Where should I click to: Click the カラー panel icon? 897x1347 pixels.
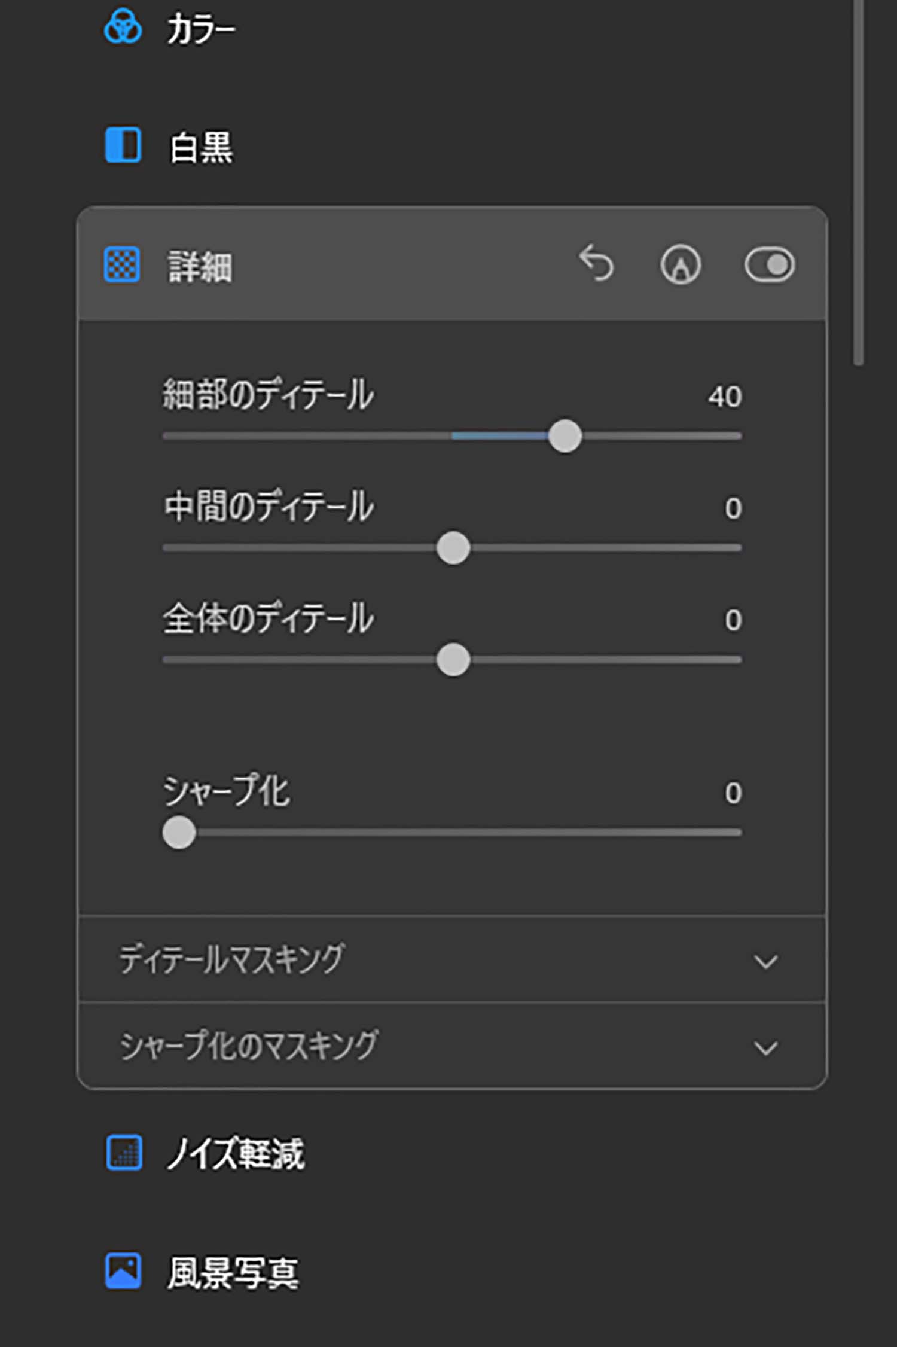(x=123, y=27)
